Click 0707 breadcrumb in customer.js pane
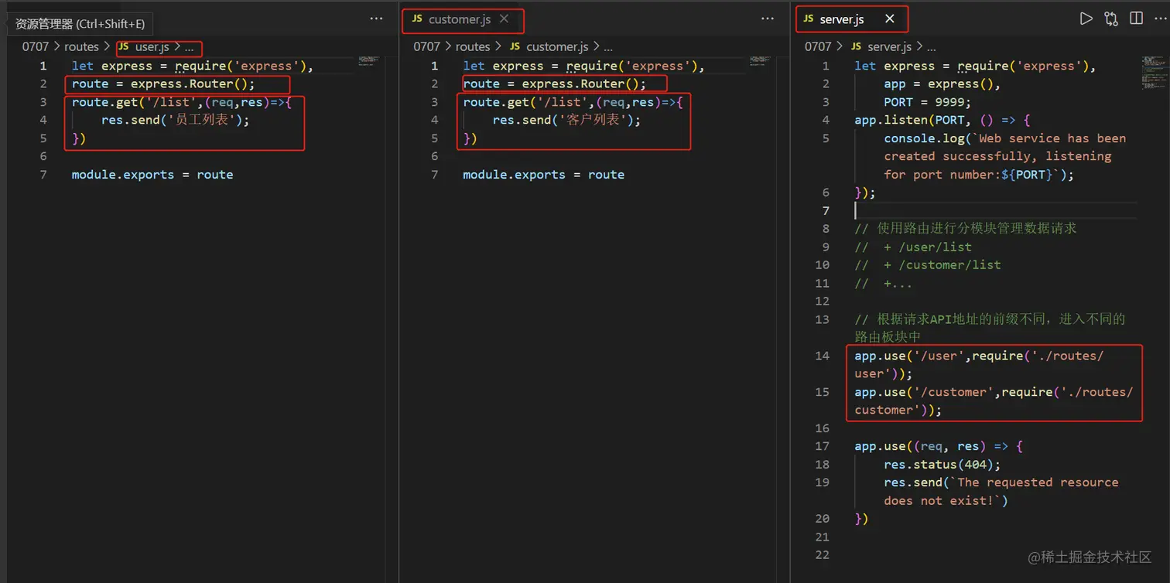 (426, 46)
